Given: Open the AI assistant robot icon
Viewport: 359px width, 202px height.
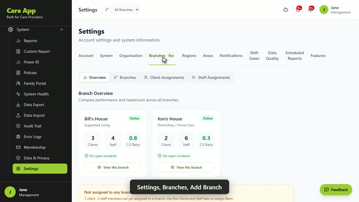Looking at the screenshot, I should (285, 10).
